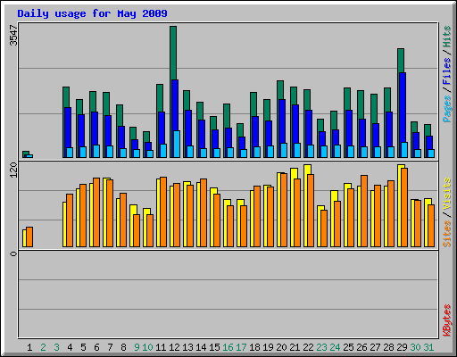Select day 26 on the x-axis

pos(361,347)
